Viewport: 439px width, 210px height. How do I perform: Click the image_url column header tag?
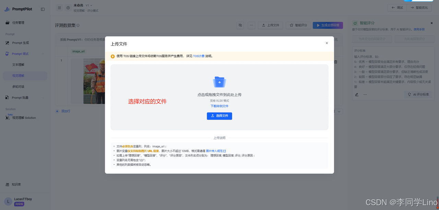tap(79, 51)
